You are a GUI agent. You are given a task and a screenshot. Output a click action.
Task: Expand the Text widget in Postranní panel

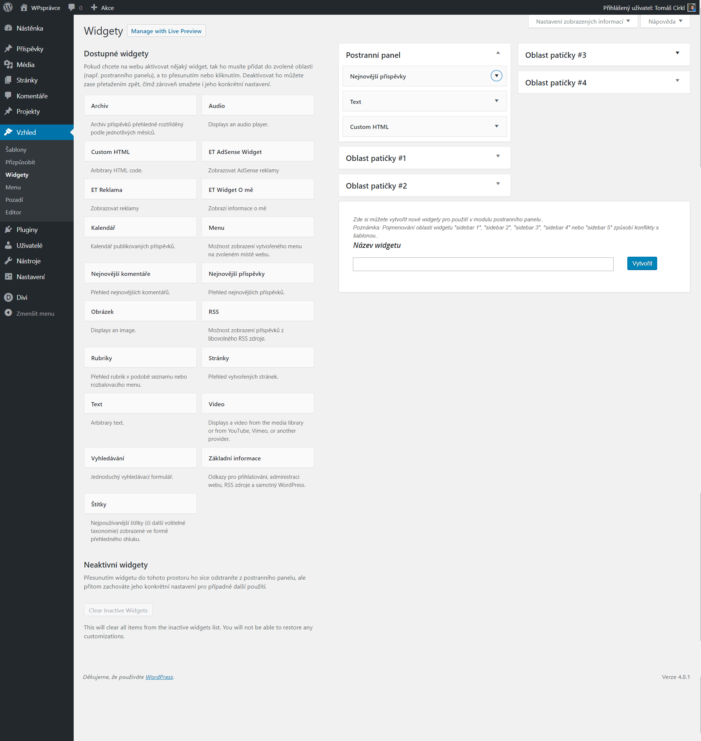click(x=496, y=101)
